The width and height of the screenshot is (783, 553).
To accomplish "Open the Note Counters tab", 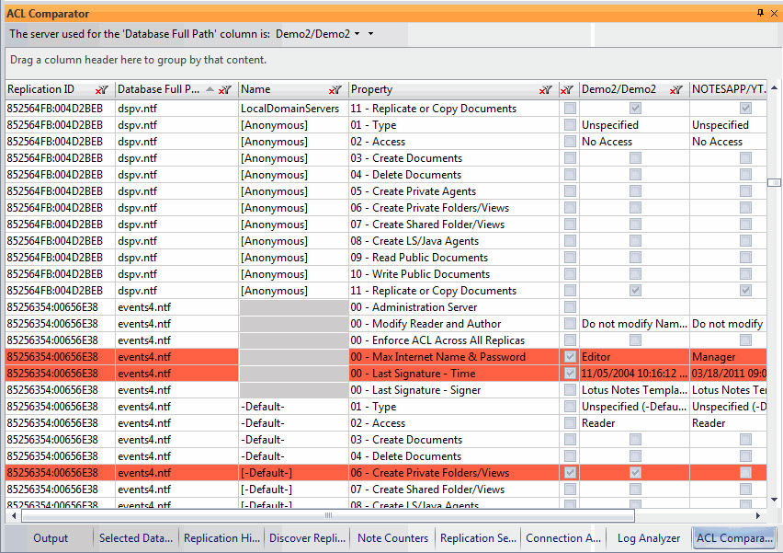I will tap(392, 538).
